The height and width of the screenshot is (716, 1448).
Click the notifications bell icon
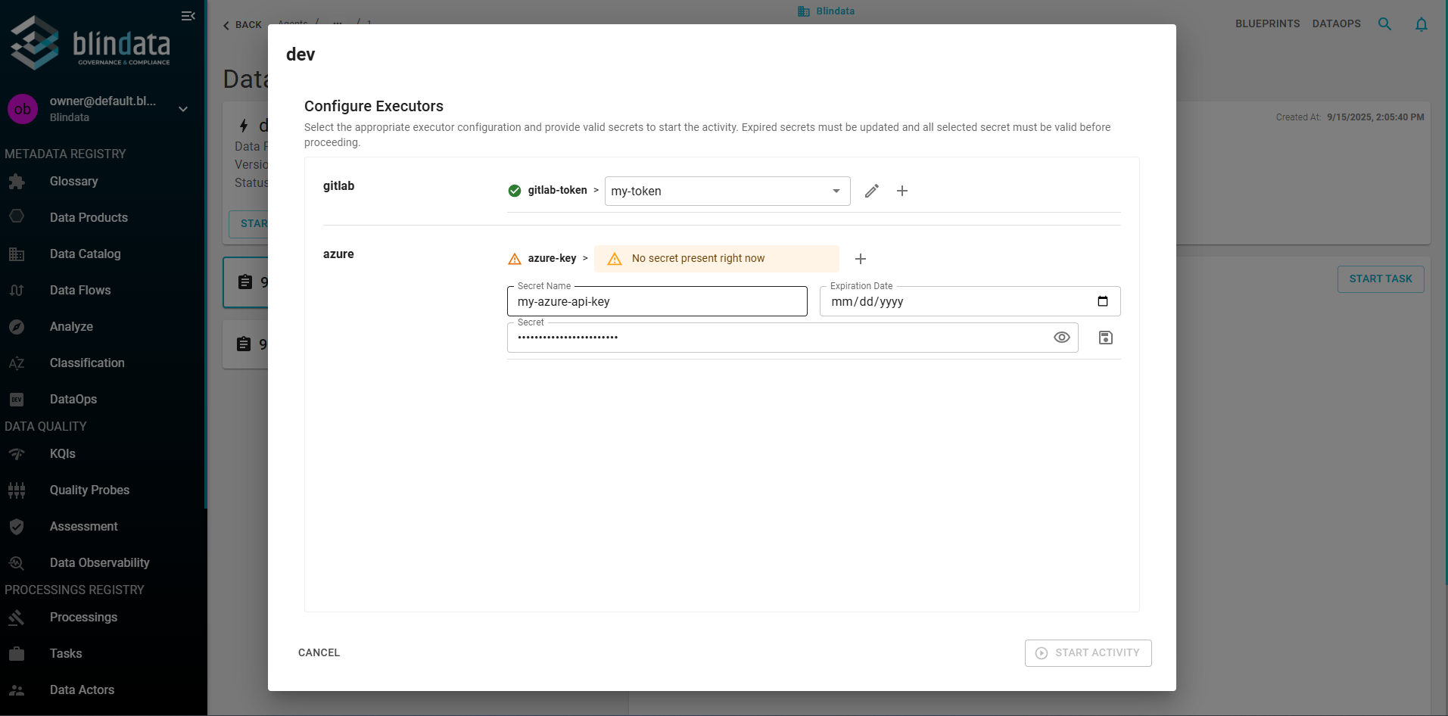1421,24
